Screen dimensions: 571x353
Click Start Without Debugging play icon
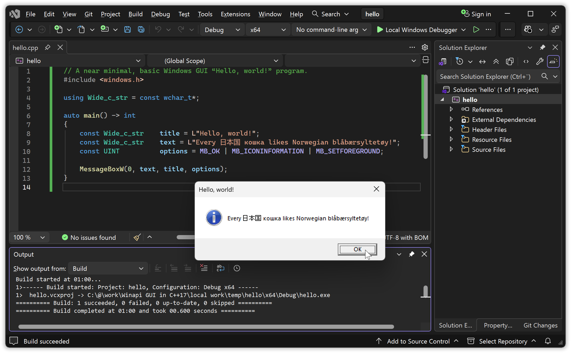coord(476,29)
